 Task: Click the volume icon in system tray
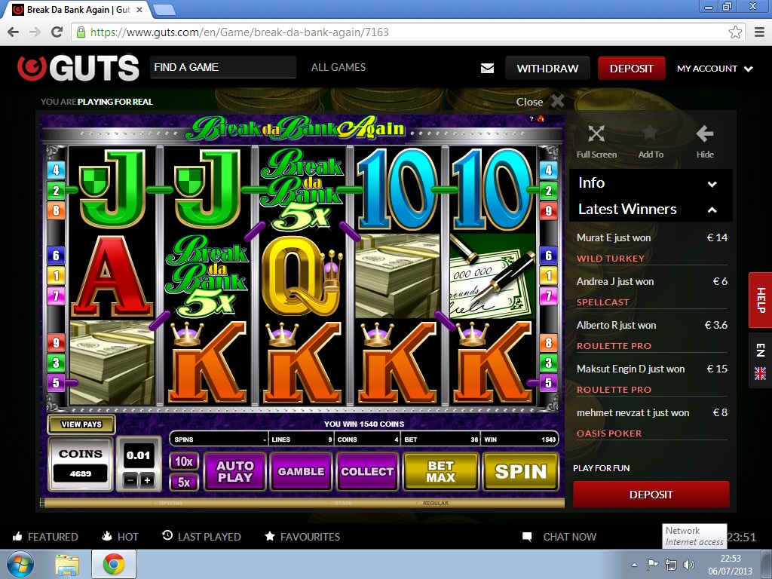coord(689,565)
